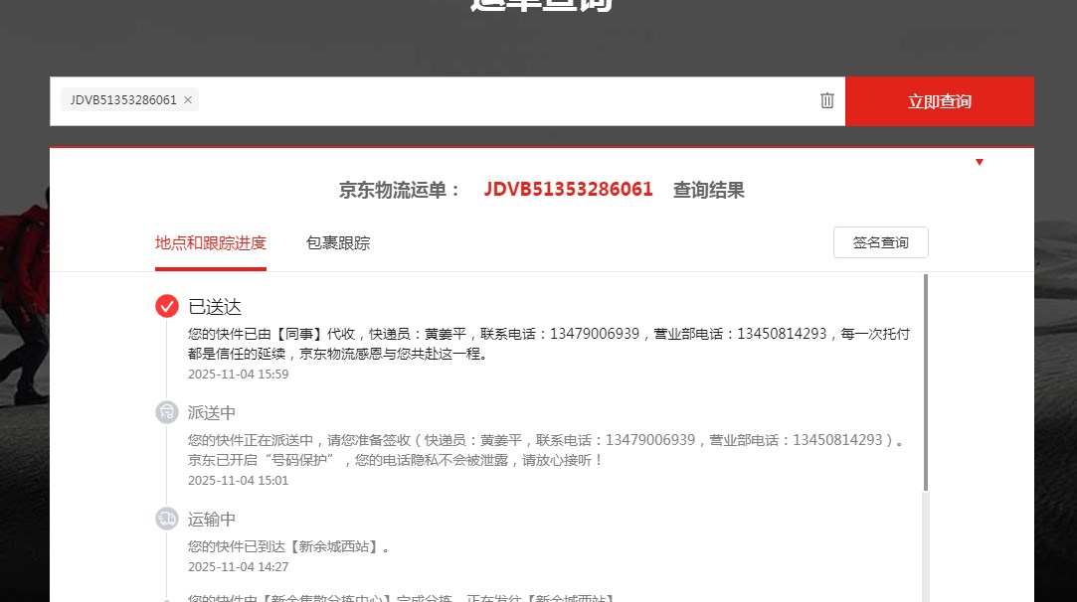The image size is (1077, 602).
Task: Click the 运输中 status heading
Action: (x=212, y=520)
